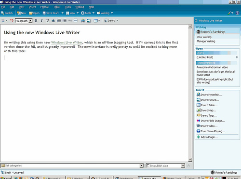Click Insert Now Playing in sidebar
Image resolution: width=241 pixels, height=179 pixels.
pyautogui.click(x=211, y=131)
